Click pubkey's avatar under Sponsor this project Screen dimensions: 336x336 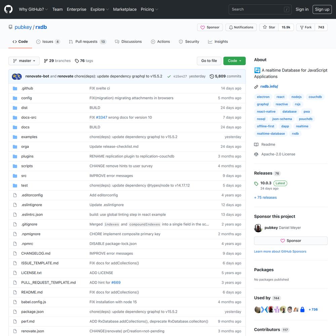coord(258,228)
